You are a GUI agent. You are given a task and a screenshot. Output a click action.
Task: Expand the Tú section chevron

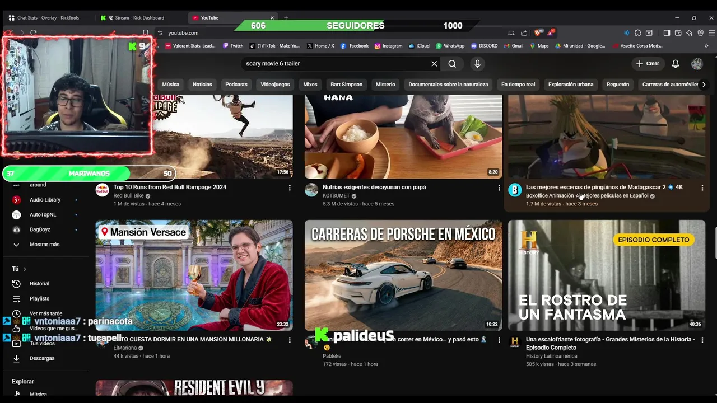(24, 269)
